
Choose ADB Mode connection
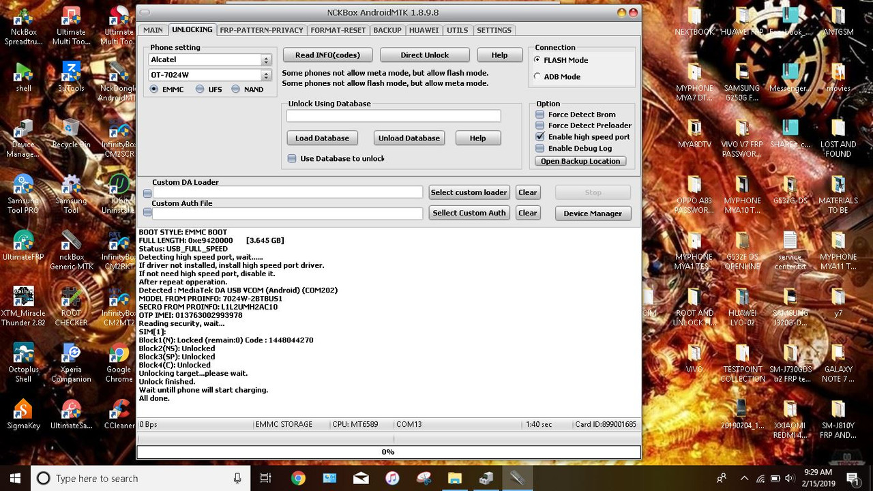(537, 76)
